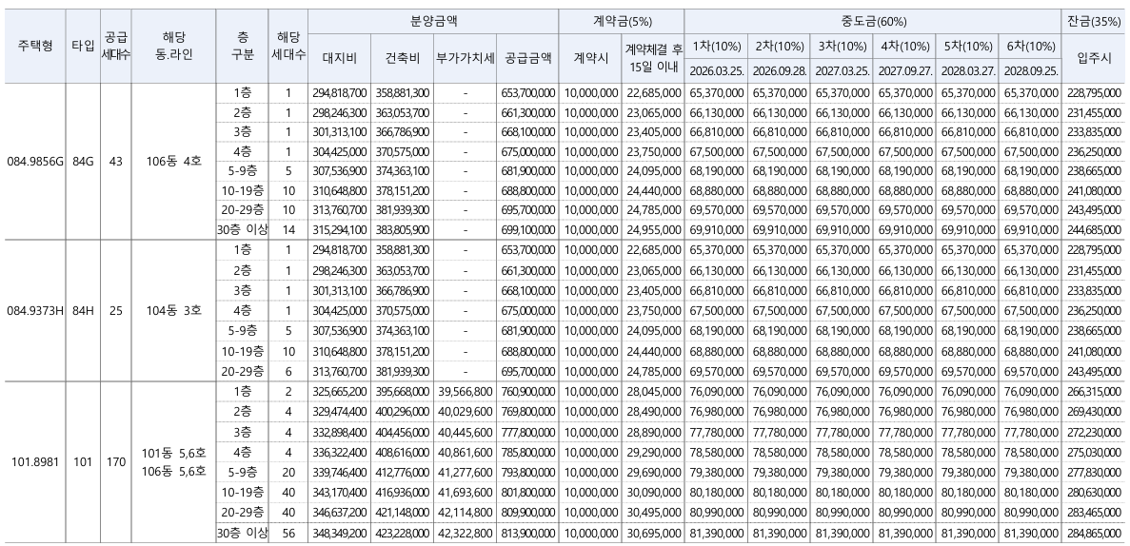Click the 계약체결 후 15일 이내 header
This screenshot has height=546, width=1130.
653,58
